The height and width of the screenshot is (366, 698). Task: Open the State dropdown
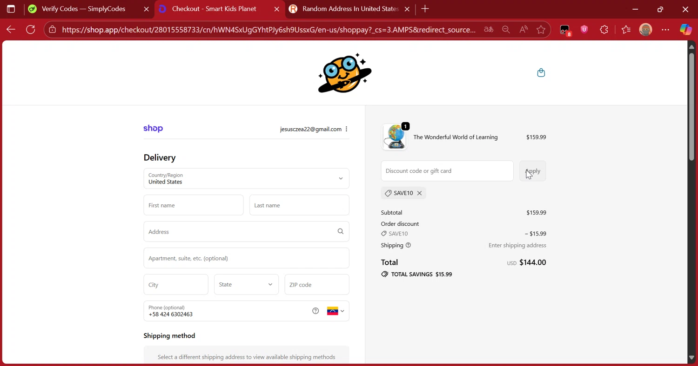(x=246, y=284)
